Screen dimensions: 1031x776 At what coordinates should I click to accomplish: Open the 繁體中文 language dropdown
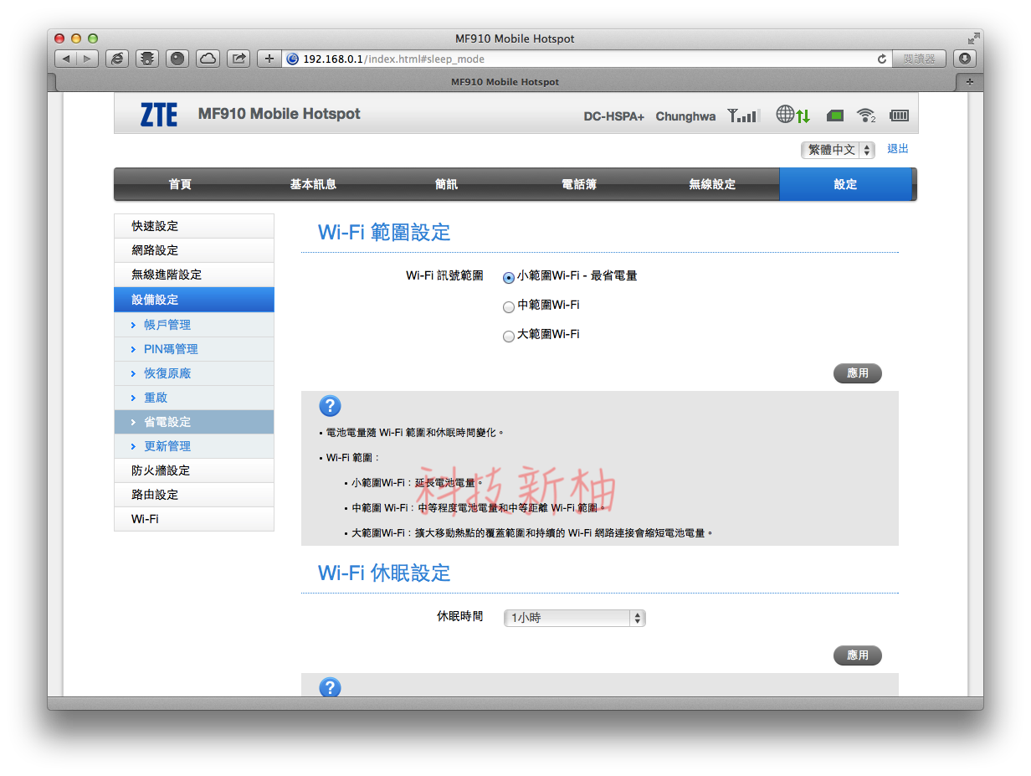click(838, 150)
